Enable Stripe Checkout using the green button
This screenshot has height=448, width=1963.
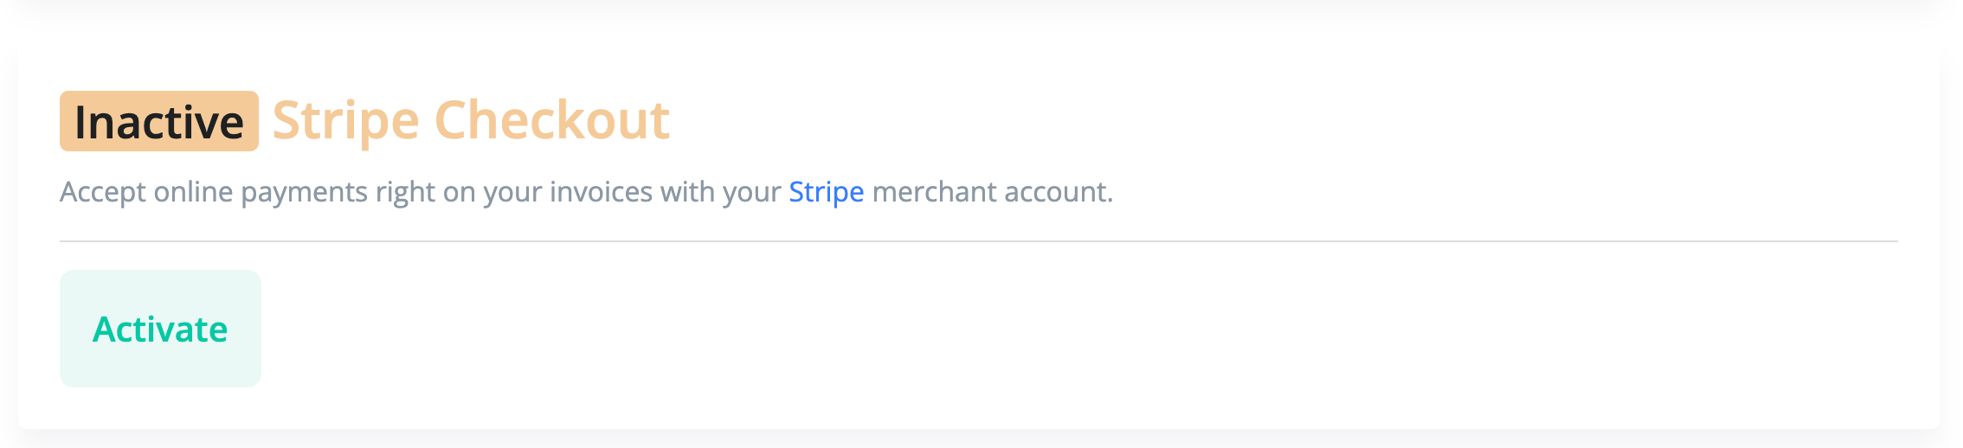(x=160, y=330)
